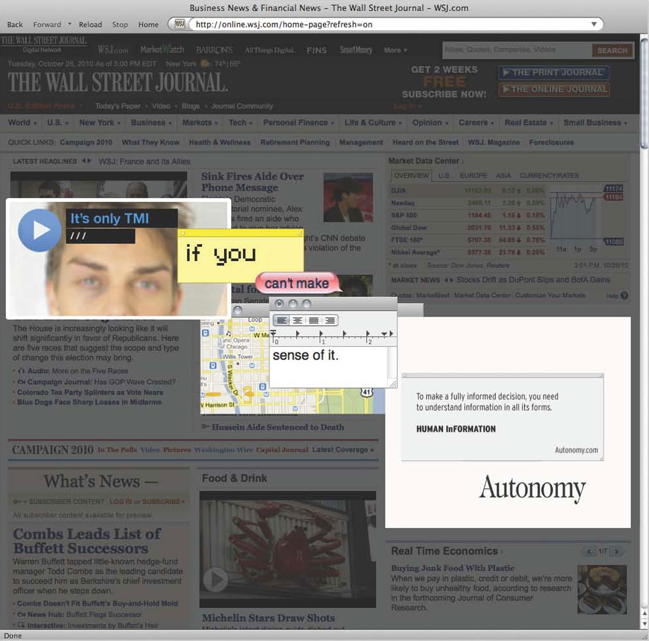The height and width of the screenshot is (641, 649).
Task: Click the Forward browser button
Action: click(47, 24)
